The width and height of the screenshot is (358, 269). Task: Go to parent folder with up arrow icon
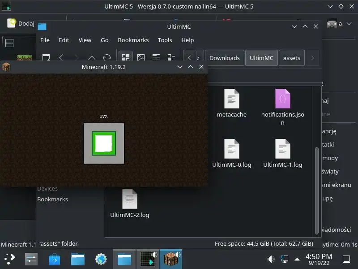pyautogui.click(x=92, y=57)
